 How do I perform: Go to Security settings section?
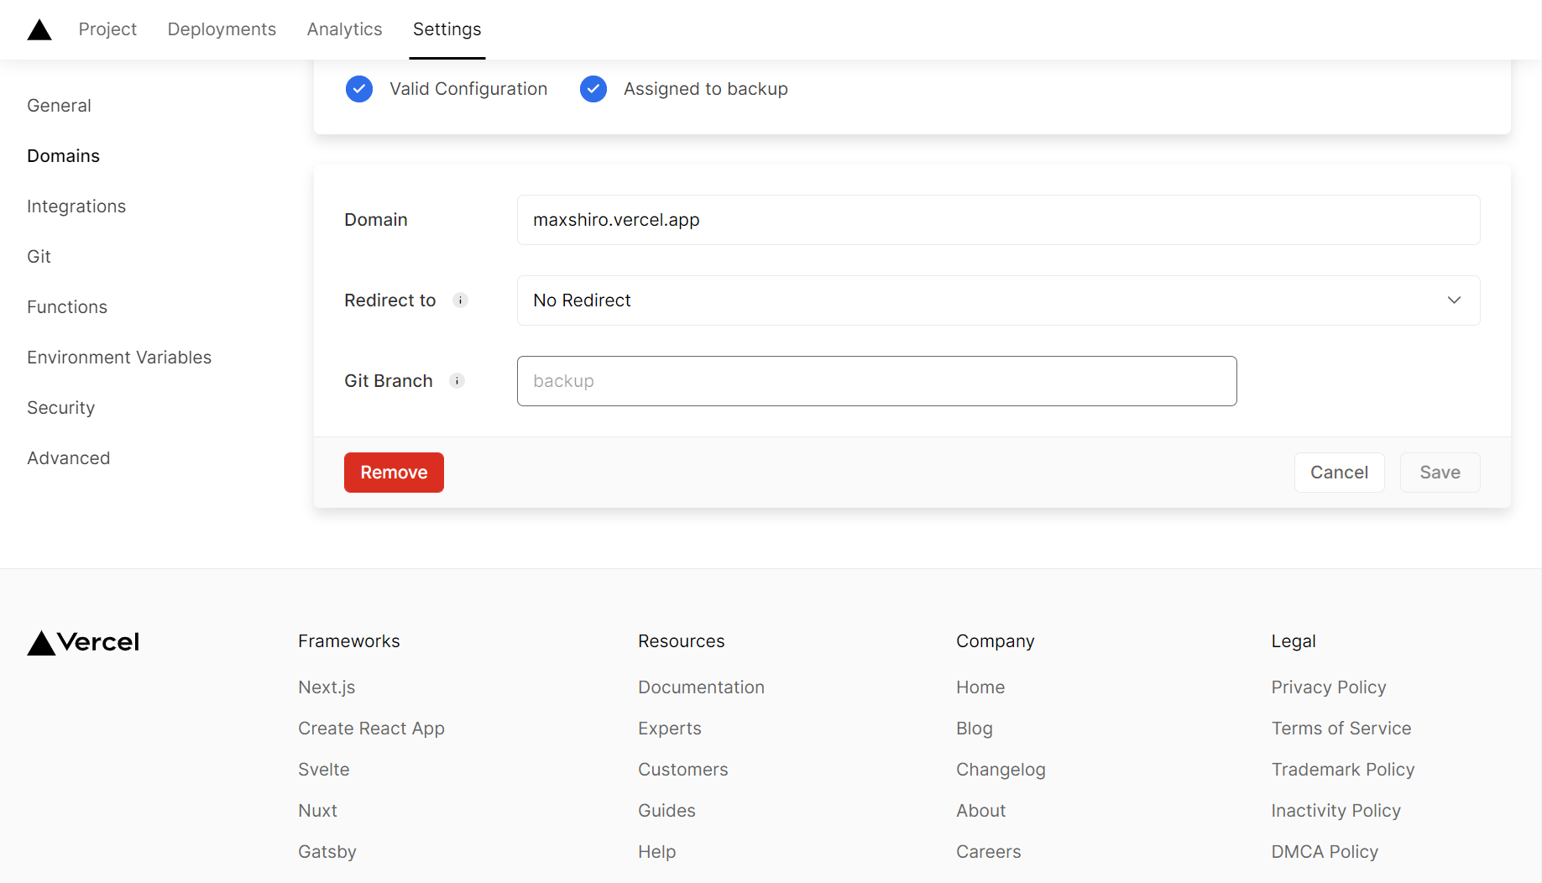click(x=60, y=408)
